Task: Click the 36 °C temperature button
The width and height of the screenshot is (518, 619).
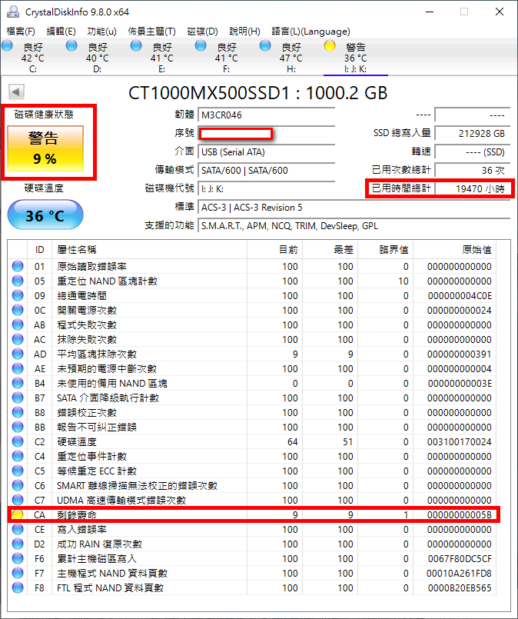Action: [45, 215]
